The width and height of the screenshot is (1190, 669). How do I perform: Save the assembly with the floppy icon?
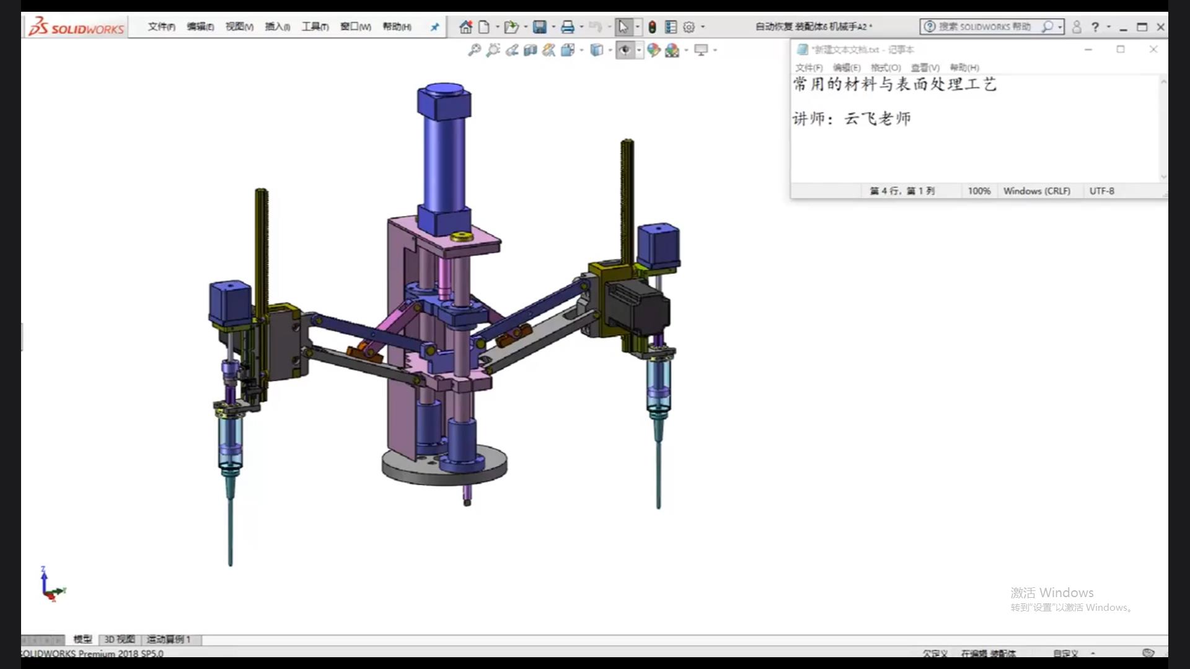tap(539, 27)
